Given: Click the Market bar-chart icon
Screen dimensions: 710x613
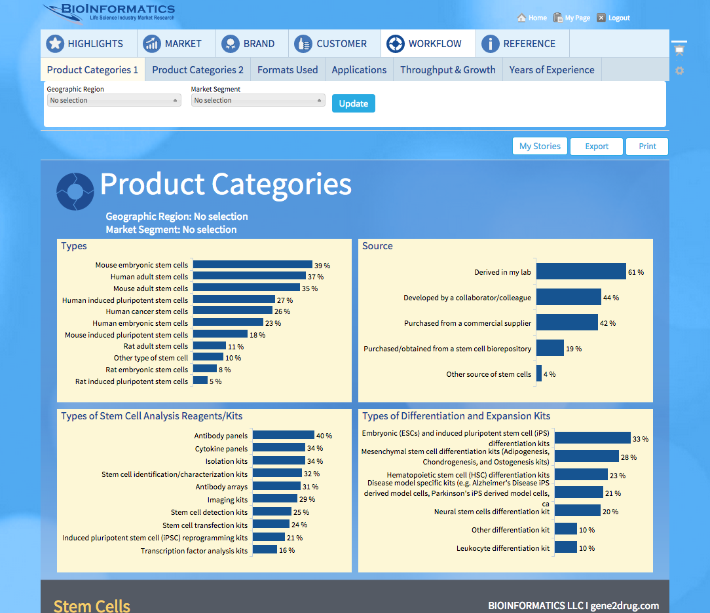Looking at the screenshot, I should click(x=152, y=44).
